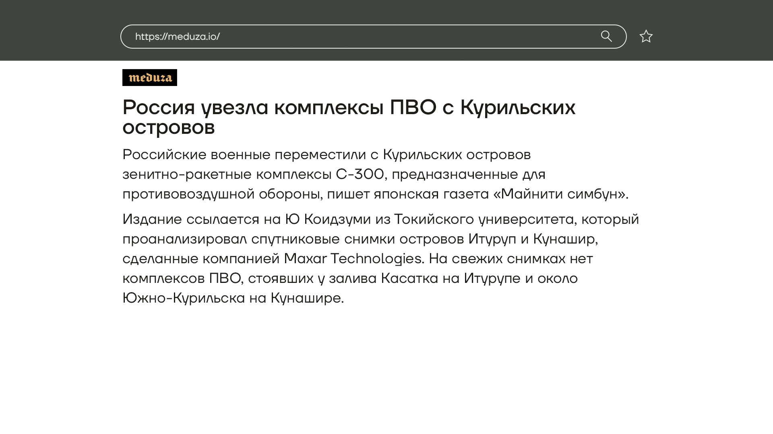Click the word островов in the headline's second line
This screenshot has width=773, height=434.
pos(168,128)
